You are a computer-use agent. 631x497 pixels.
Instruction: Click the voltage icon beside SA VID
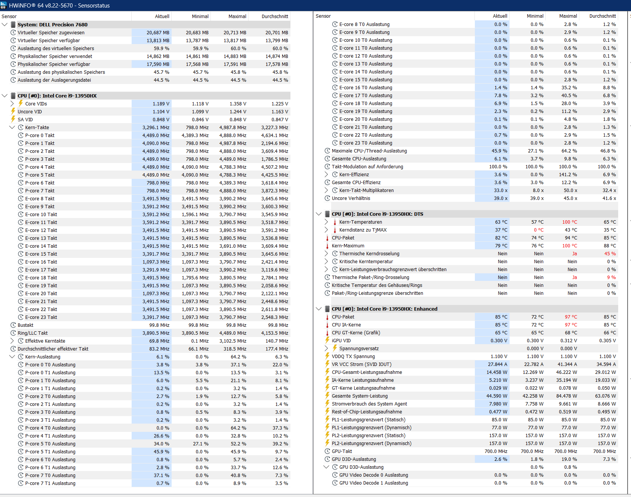click(x=13, y=119)
